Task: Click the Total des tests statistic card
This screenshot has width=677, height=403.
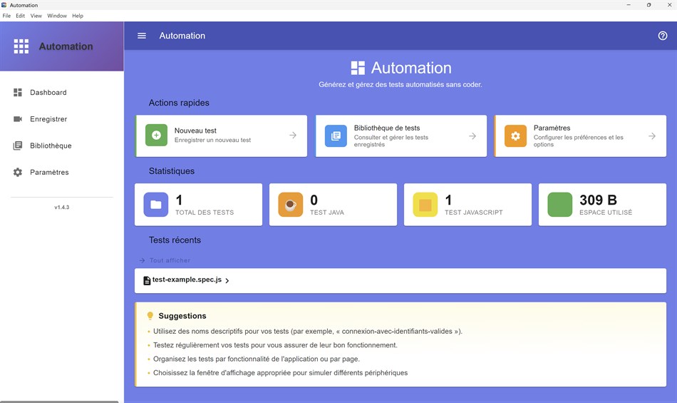Action: [198, 204]
